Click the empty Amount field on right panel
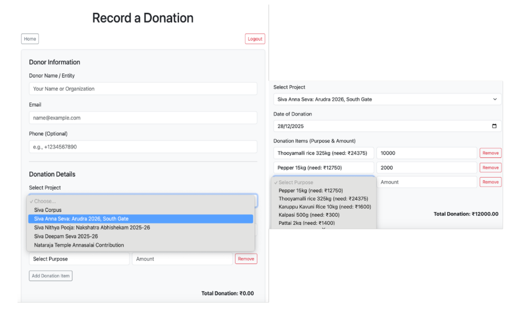This screenshot has height=316, width=508. pyautogui.click(x=427, y=182)
